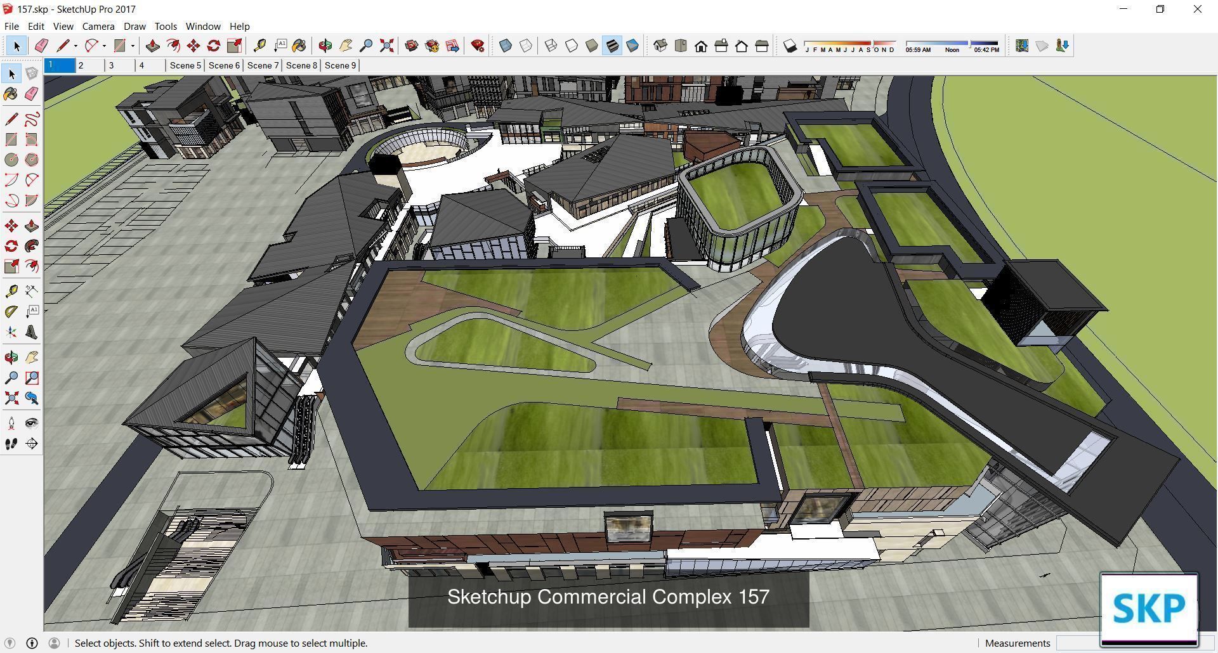Screen dimensions: 1218x653
Task: Switch to Back view
Action: pyautogui.click(x=742, y=46)
